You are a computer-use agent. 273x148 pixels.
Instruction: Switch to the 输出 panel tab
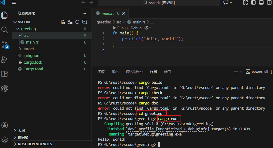click(x=115, y=72)
